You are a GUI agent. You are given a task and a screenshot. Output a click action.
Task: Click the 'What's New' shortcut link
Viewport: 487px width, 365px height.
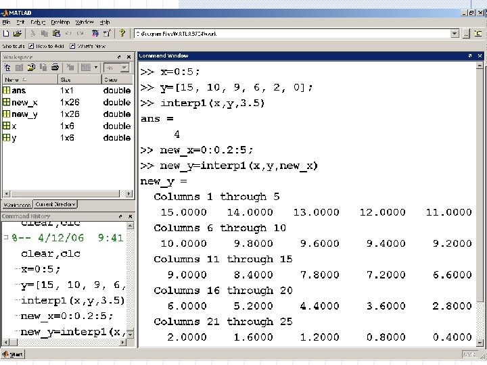point(87,46)
